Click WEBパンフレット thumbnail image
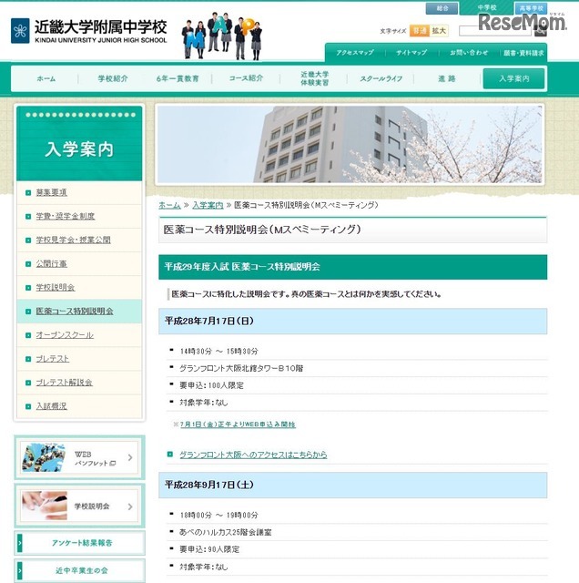Screen dimensions: 579x583 coord(44,457)
